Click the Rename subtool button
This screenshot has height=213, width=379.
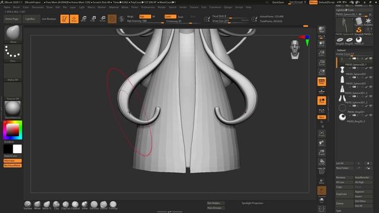[x=345, y=177]
